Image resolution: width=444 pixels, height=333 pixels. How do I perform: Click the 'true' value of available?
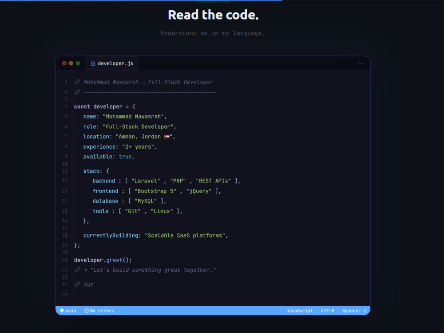point(125,157)
